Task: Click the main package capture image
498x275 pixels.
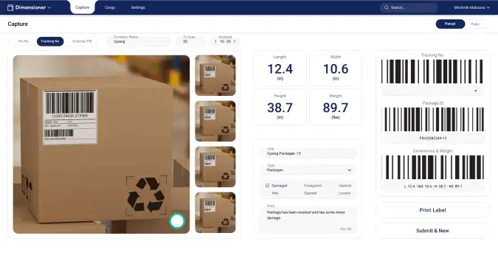Action: [x=101, y=145]
